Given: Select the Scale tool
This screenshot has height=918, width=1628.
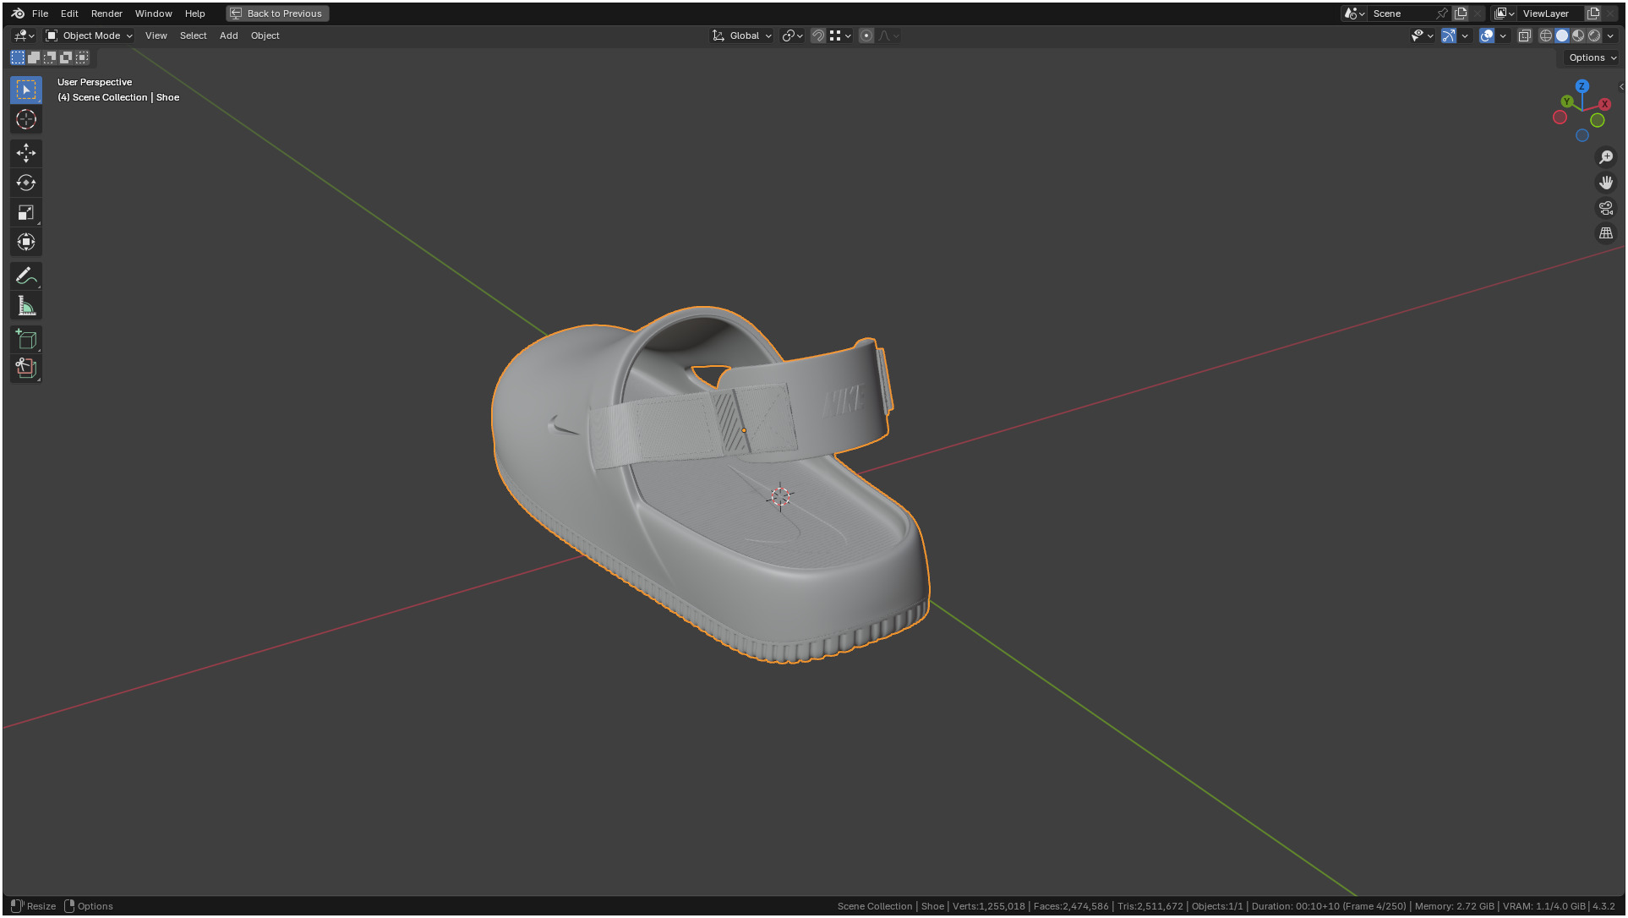Looking at the screenshot, I should click(26, 212).
